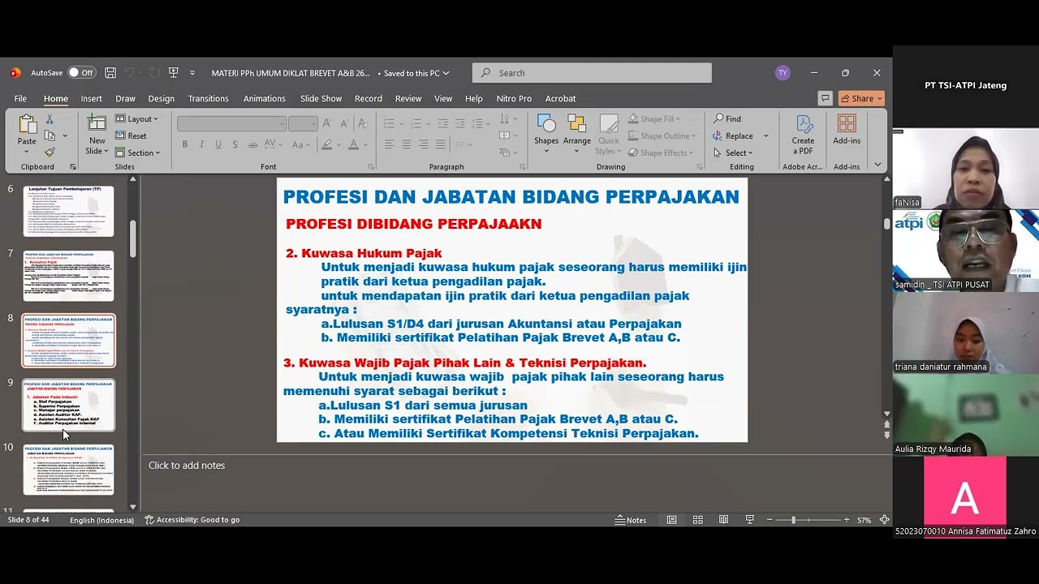Image resolution: width=1039 pixels, height=584 pixels.
Task: Open the Layout dropdown
Action: click(x=137, y=119)
